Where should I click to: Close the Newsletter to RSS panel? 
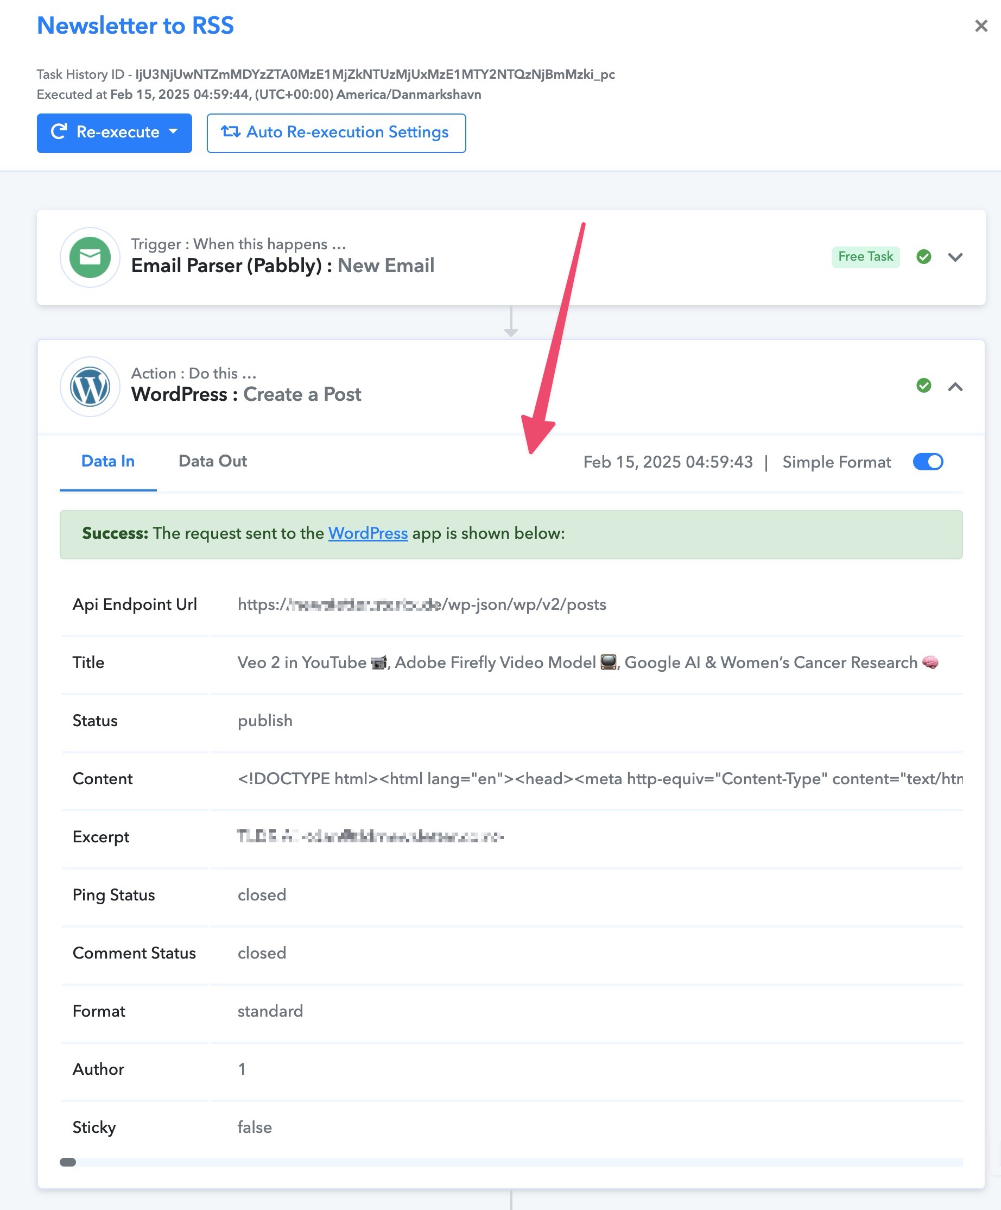(981, 26)
